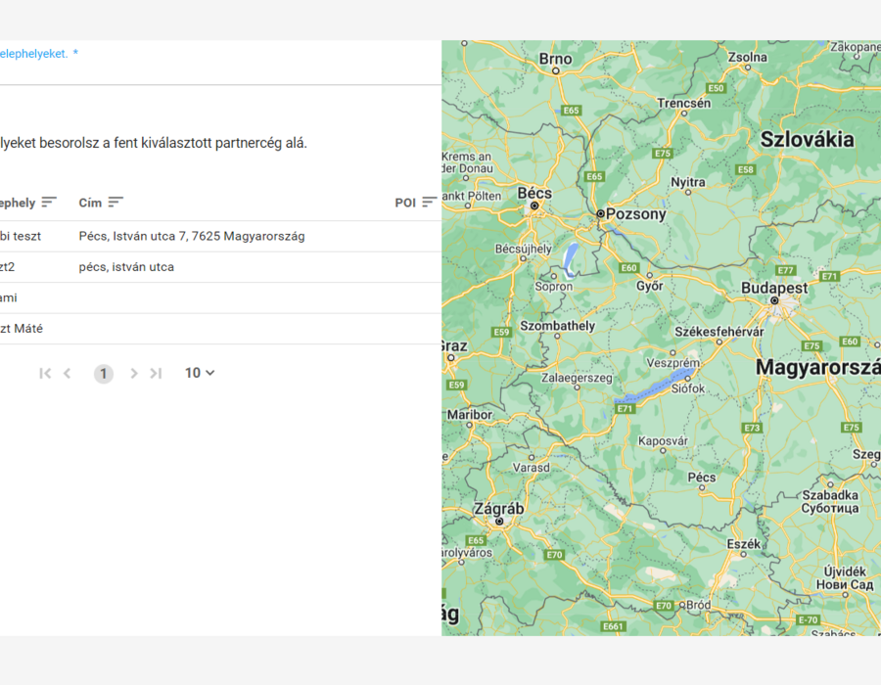Select the row ending in 'zt Máté'
This screenshot has height=685, width=881.
(x=220, y=329)
